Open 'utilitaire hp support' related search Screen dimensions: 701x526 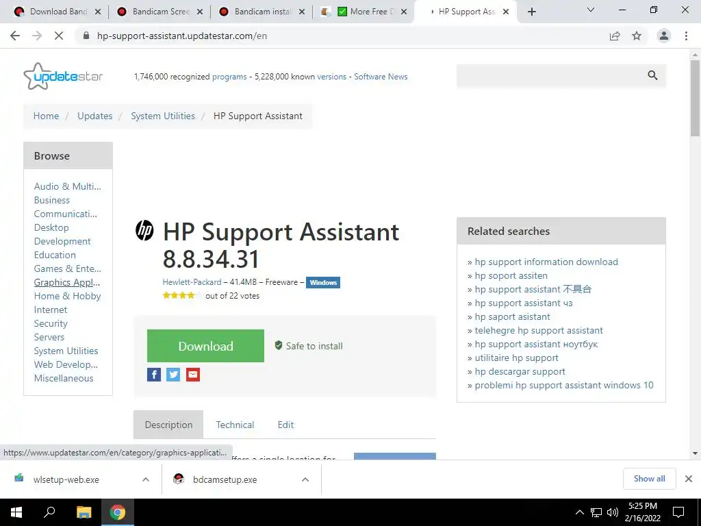tap(516, 358)
